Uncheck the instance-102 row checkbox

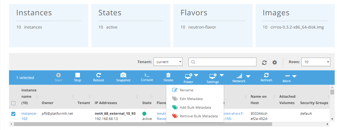tap(13, 114)
